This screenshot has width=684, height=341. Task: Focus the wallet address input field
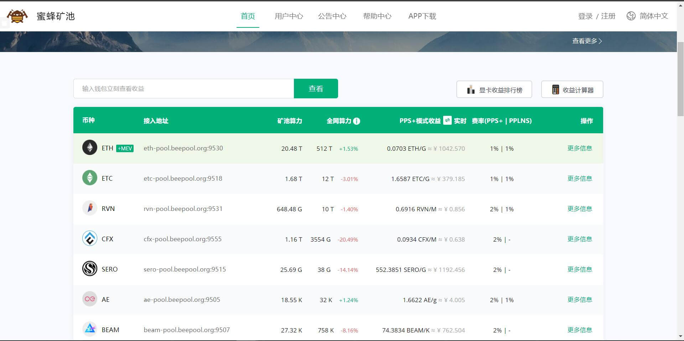point(183,88)
